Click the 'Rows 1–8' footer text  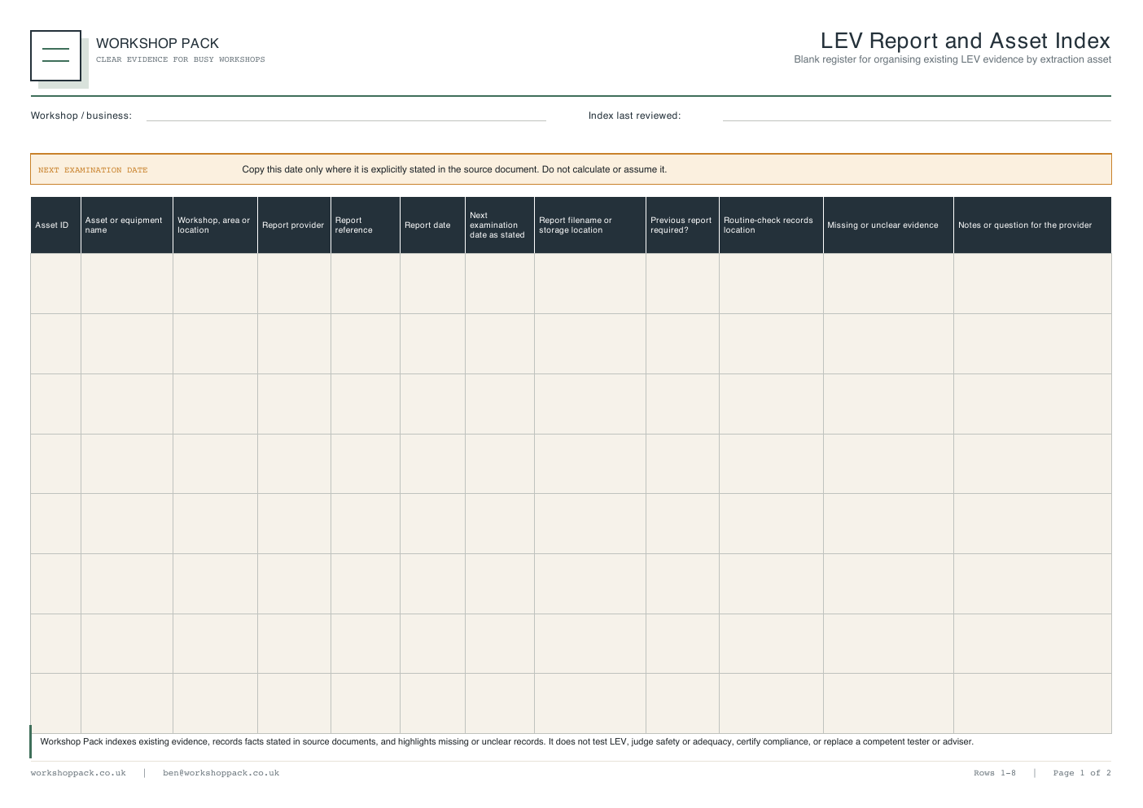pos(995,773)
